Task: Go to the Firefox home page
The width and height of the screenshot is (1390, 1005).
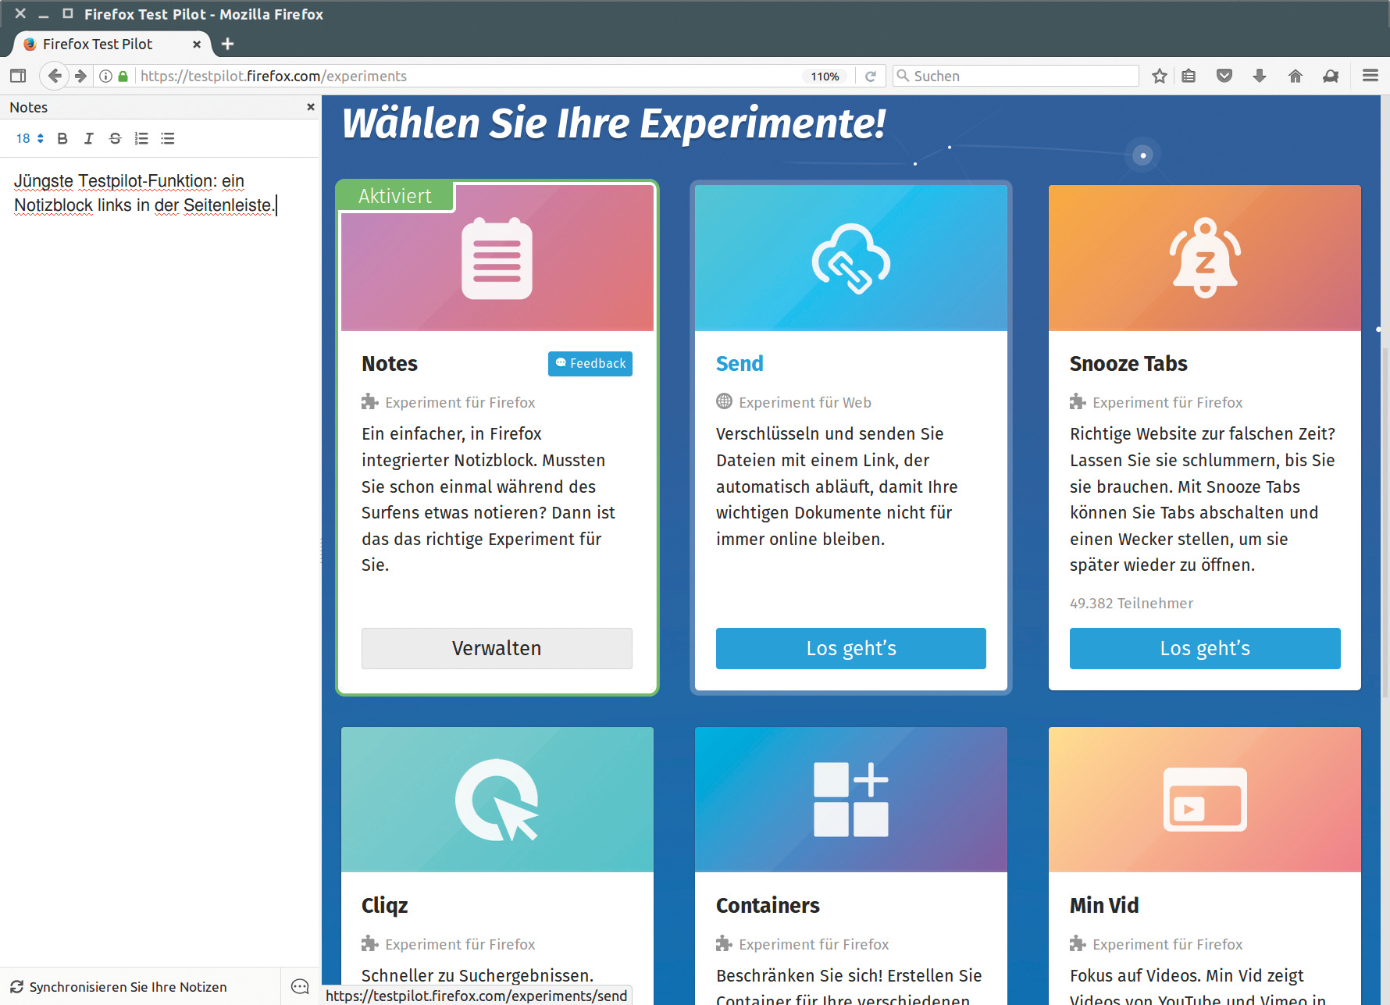Action: [1296, 76]
